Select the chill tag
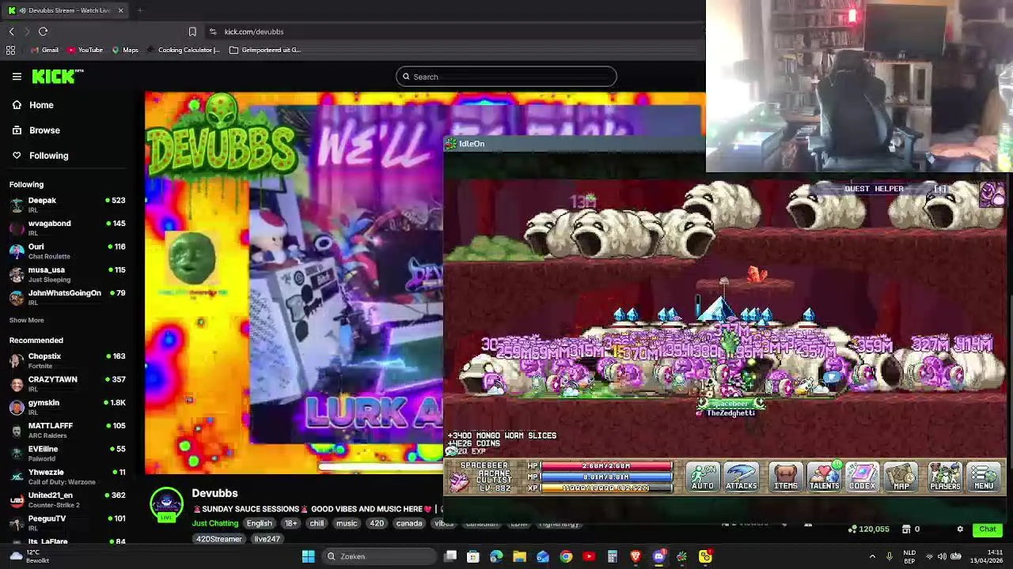 tap(317, 523)
